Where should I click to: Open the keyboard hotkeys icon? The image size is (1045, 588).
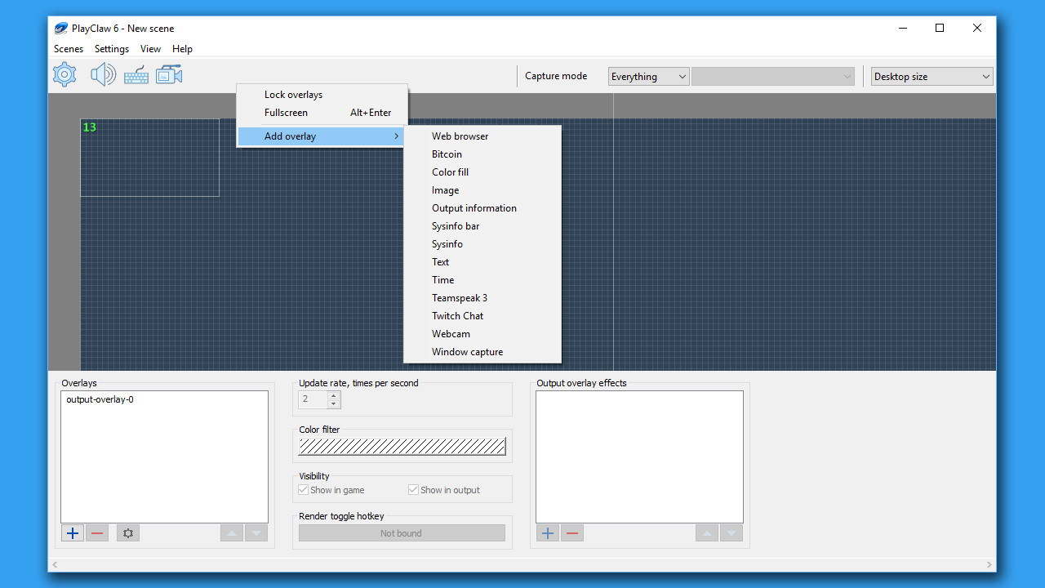(136, 74)
